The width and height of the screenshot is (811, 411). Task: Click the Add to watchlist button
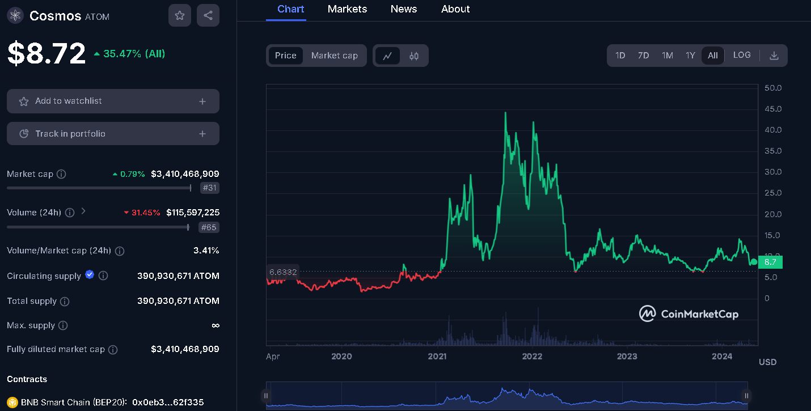tap(113, 101)
